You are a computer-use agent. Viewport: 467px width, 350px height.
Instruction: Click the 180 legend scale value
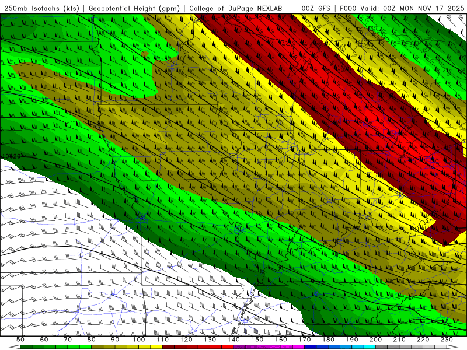[328, 339]
